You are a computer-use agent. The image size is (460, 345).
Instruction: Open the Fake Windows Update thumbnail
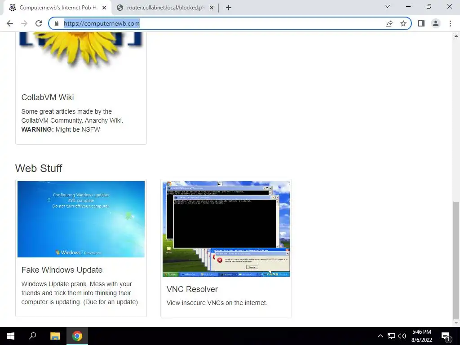81,219
